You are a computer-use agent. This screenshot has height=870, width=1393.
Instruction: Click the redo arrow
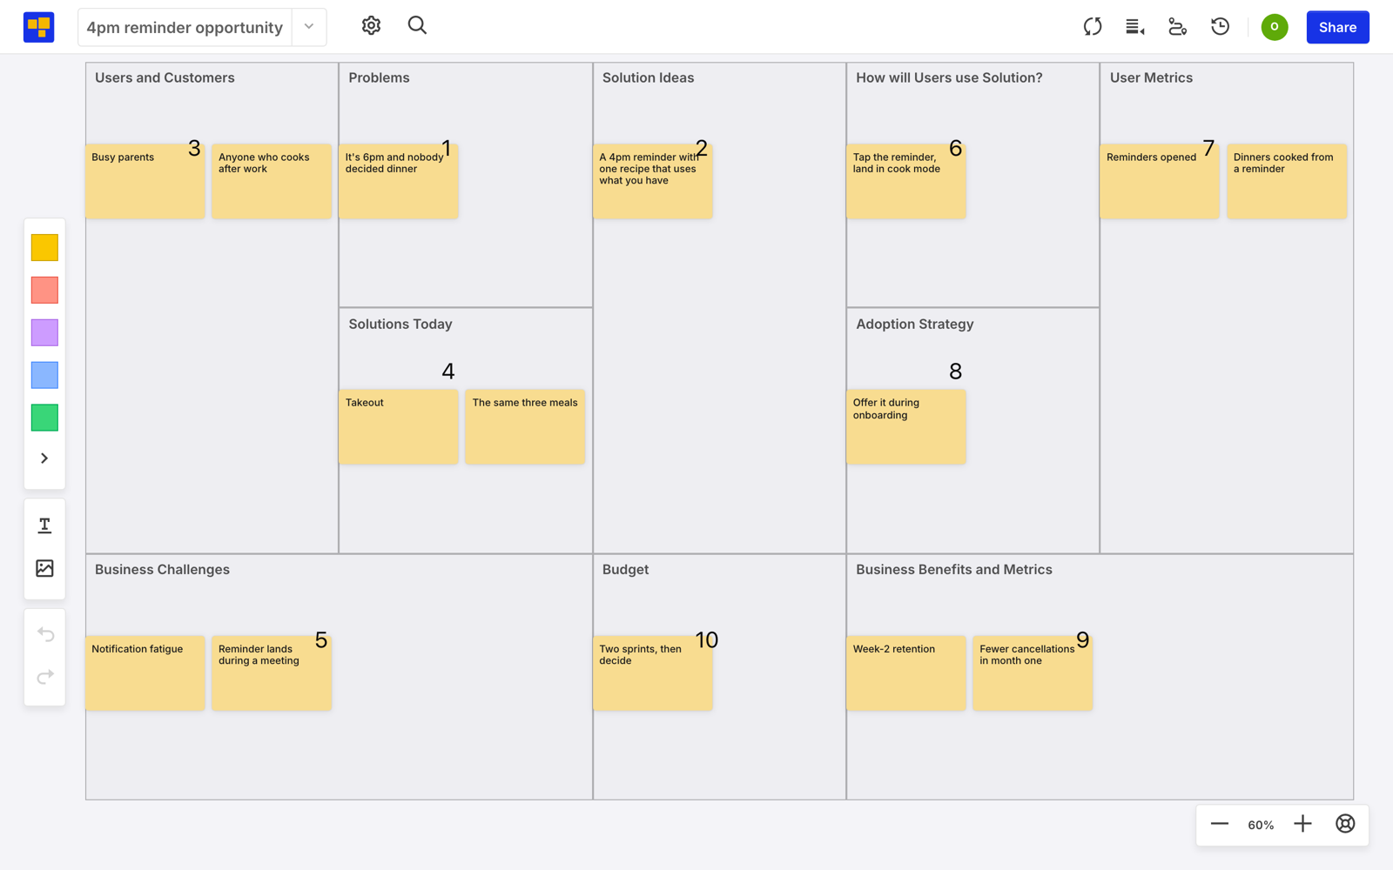[45, 677]
